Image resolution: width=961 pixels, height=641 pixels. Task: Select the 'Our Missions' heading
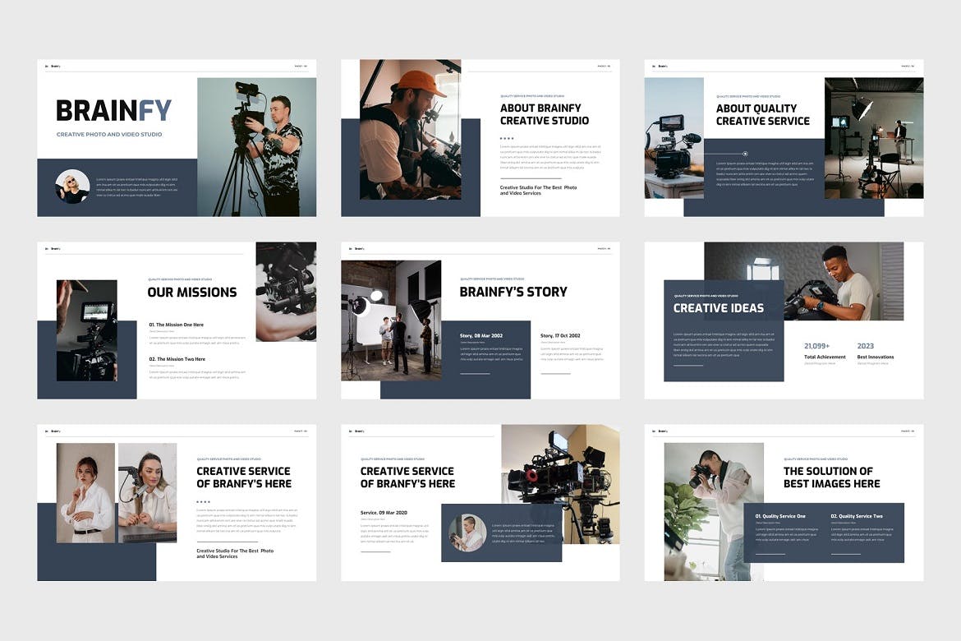(191, 292)
